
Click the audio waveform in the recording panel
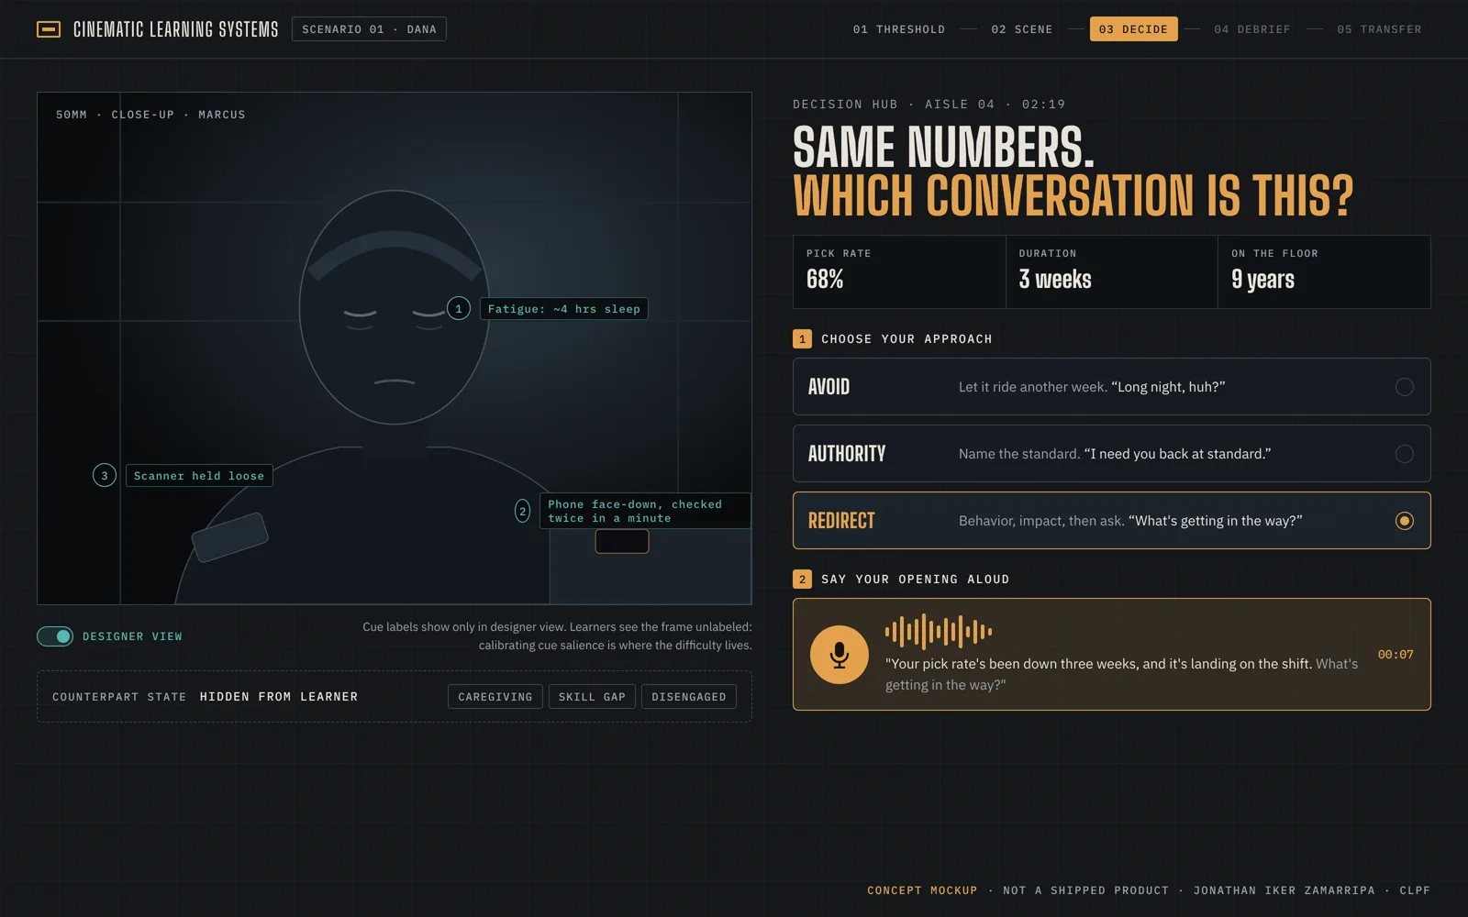(x=938, y=631)
